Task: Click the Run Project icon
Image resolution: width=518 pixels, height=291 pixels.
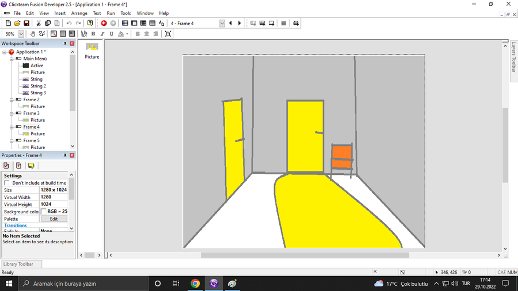Action: tap(253, 23)
